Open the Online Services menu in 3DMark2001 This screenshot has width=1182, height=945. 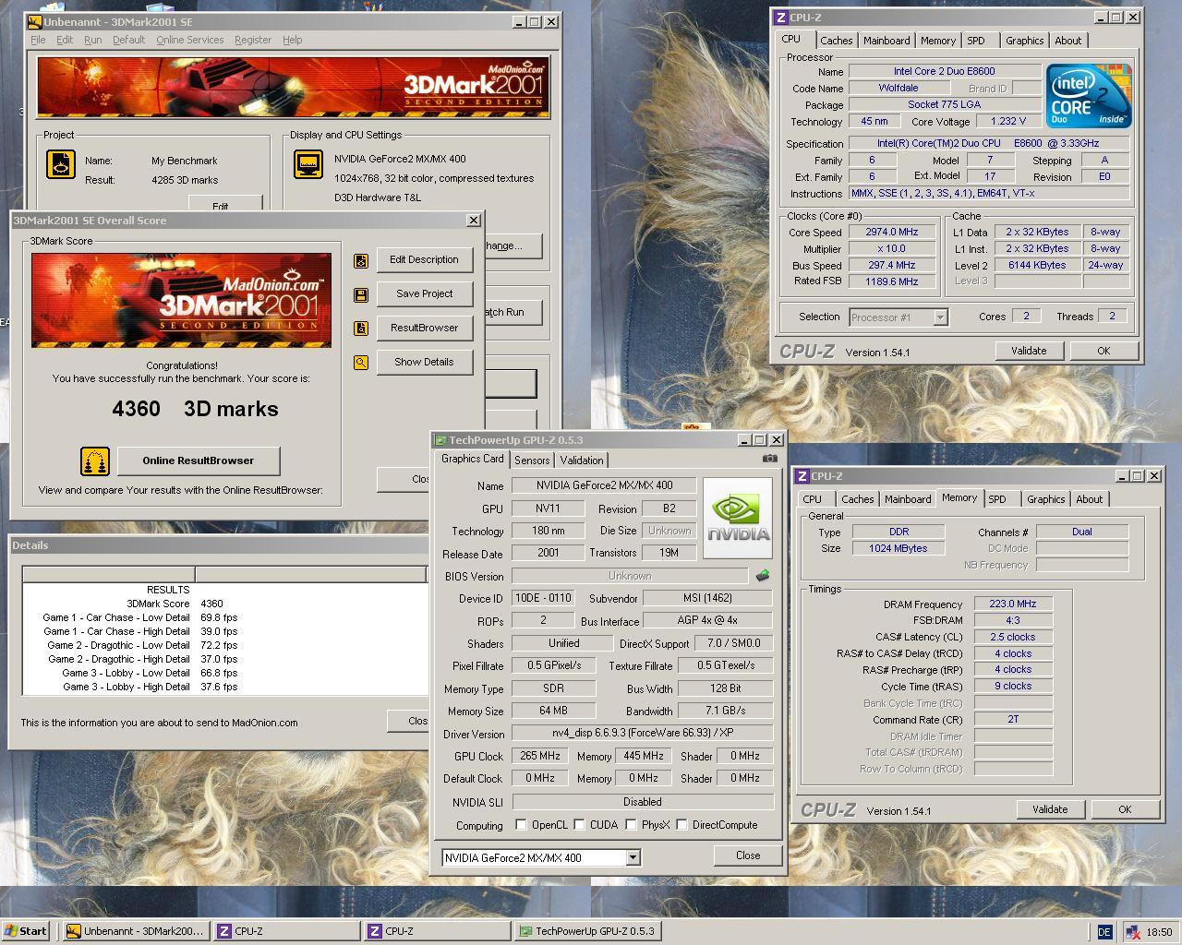click(189, 40)
